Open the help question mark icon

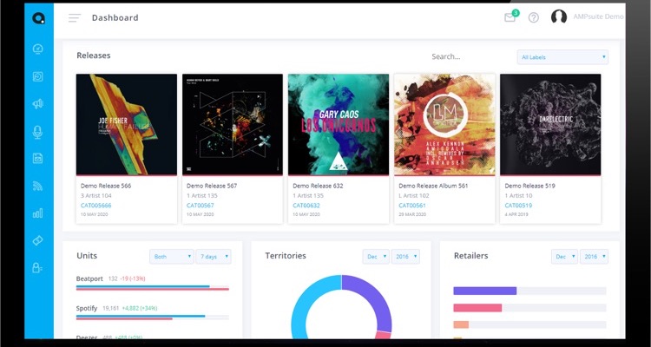534,17
